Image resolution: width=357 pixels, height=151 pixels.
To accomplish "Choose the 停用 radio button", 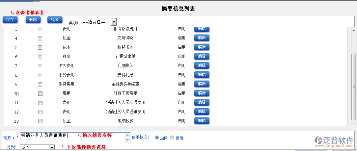I will pyautogui.click(x=172, y=138).
